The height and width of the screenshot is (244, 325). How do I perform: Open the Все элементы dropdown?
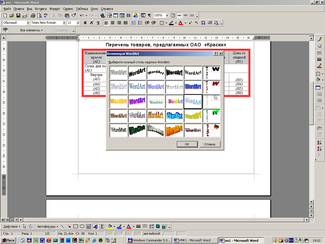click(x=32, y=30)
